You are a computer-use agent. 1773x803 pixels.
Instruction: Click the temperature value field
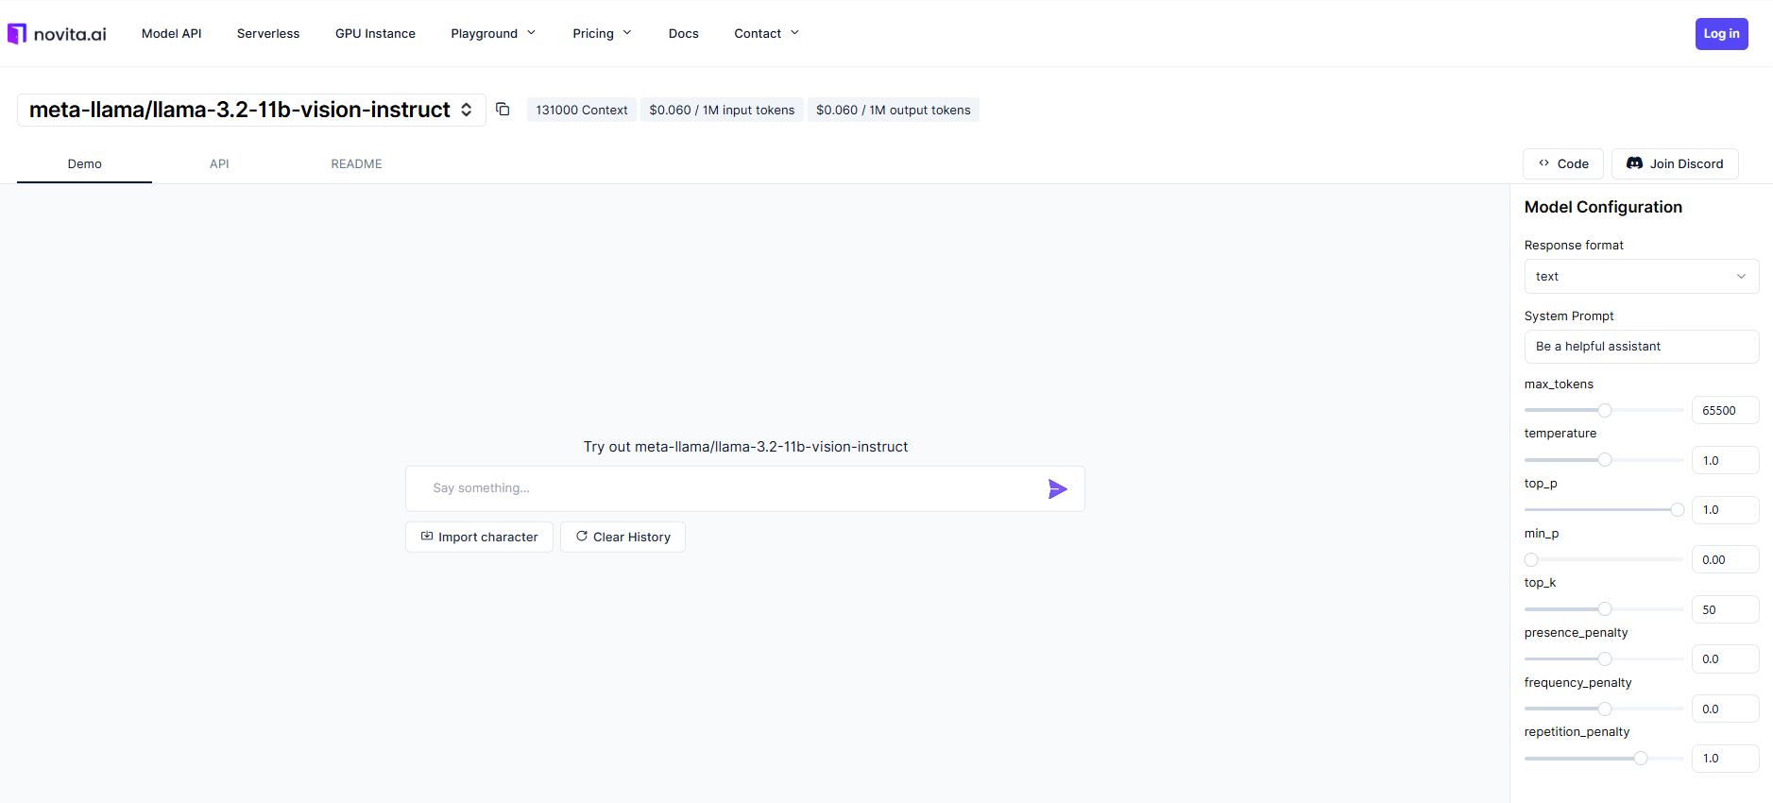[x=1725, y=460]
